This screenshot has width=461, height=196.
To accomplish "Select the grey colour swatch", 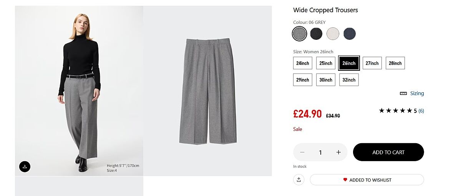I will coord(299,34).
